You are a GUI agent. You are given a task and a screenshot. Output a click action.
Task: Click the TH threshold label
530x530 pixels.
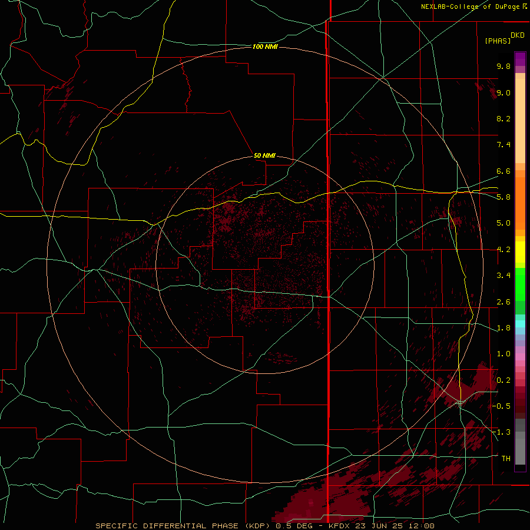506,459
